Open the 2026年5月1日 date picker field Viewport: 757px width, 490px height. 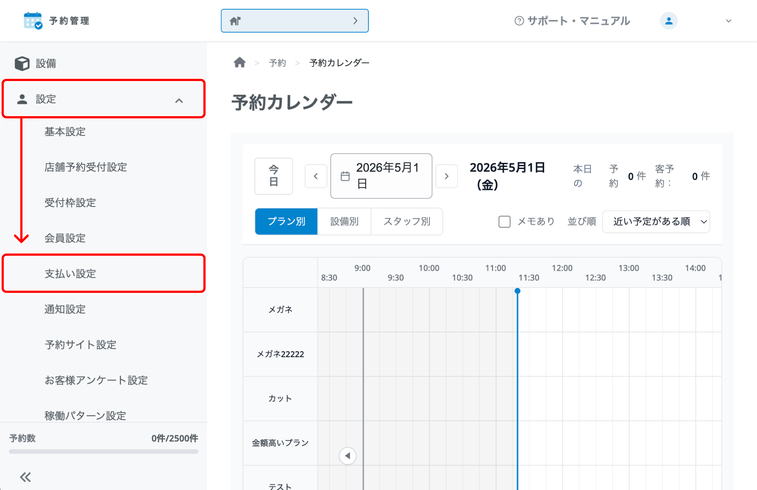pos(381,176)
